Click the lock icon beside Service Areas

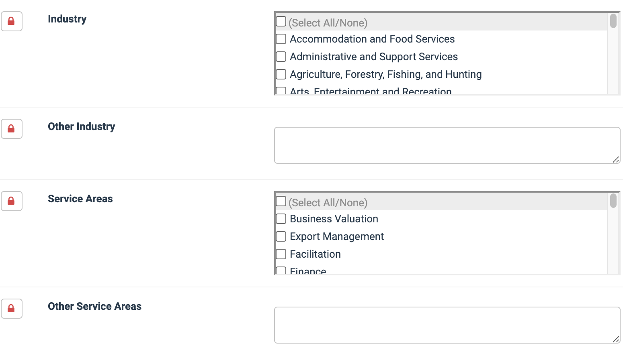pyautogui.click(x=11, y=201)
